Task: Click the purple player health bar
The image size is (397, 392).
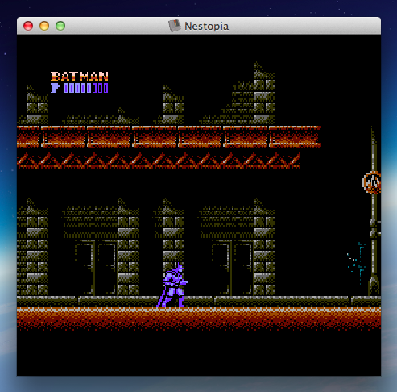Action: pos(86,88)
